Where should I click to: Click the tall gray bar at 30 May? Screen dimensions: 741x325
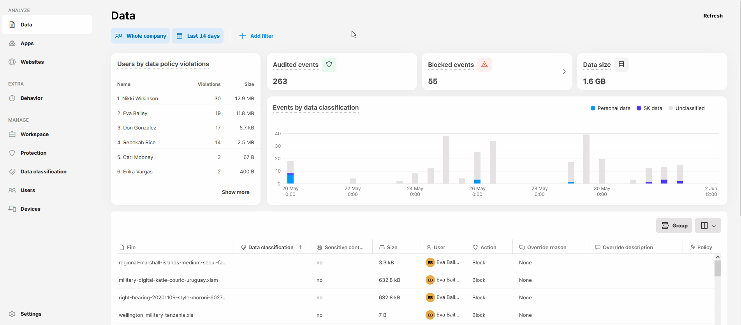(x=586, y=159)
